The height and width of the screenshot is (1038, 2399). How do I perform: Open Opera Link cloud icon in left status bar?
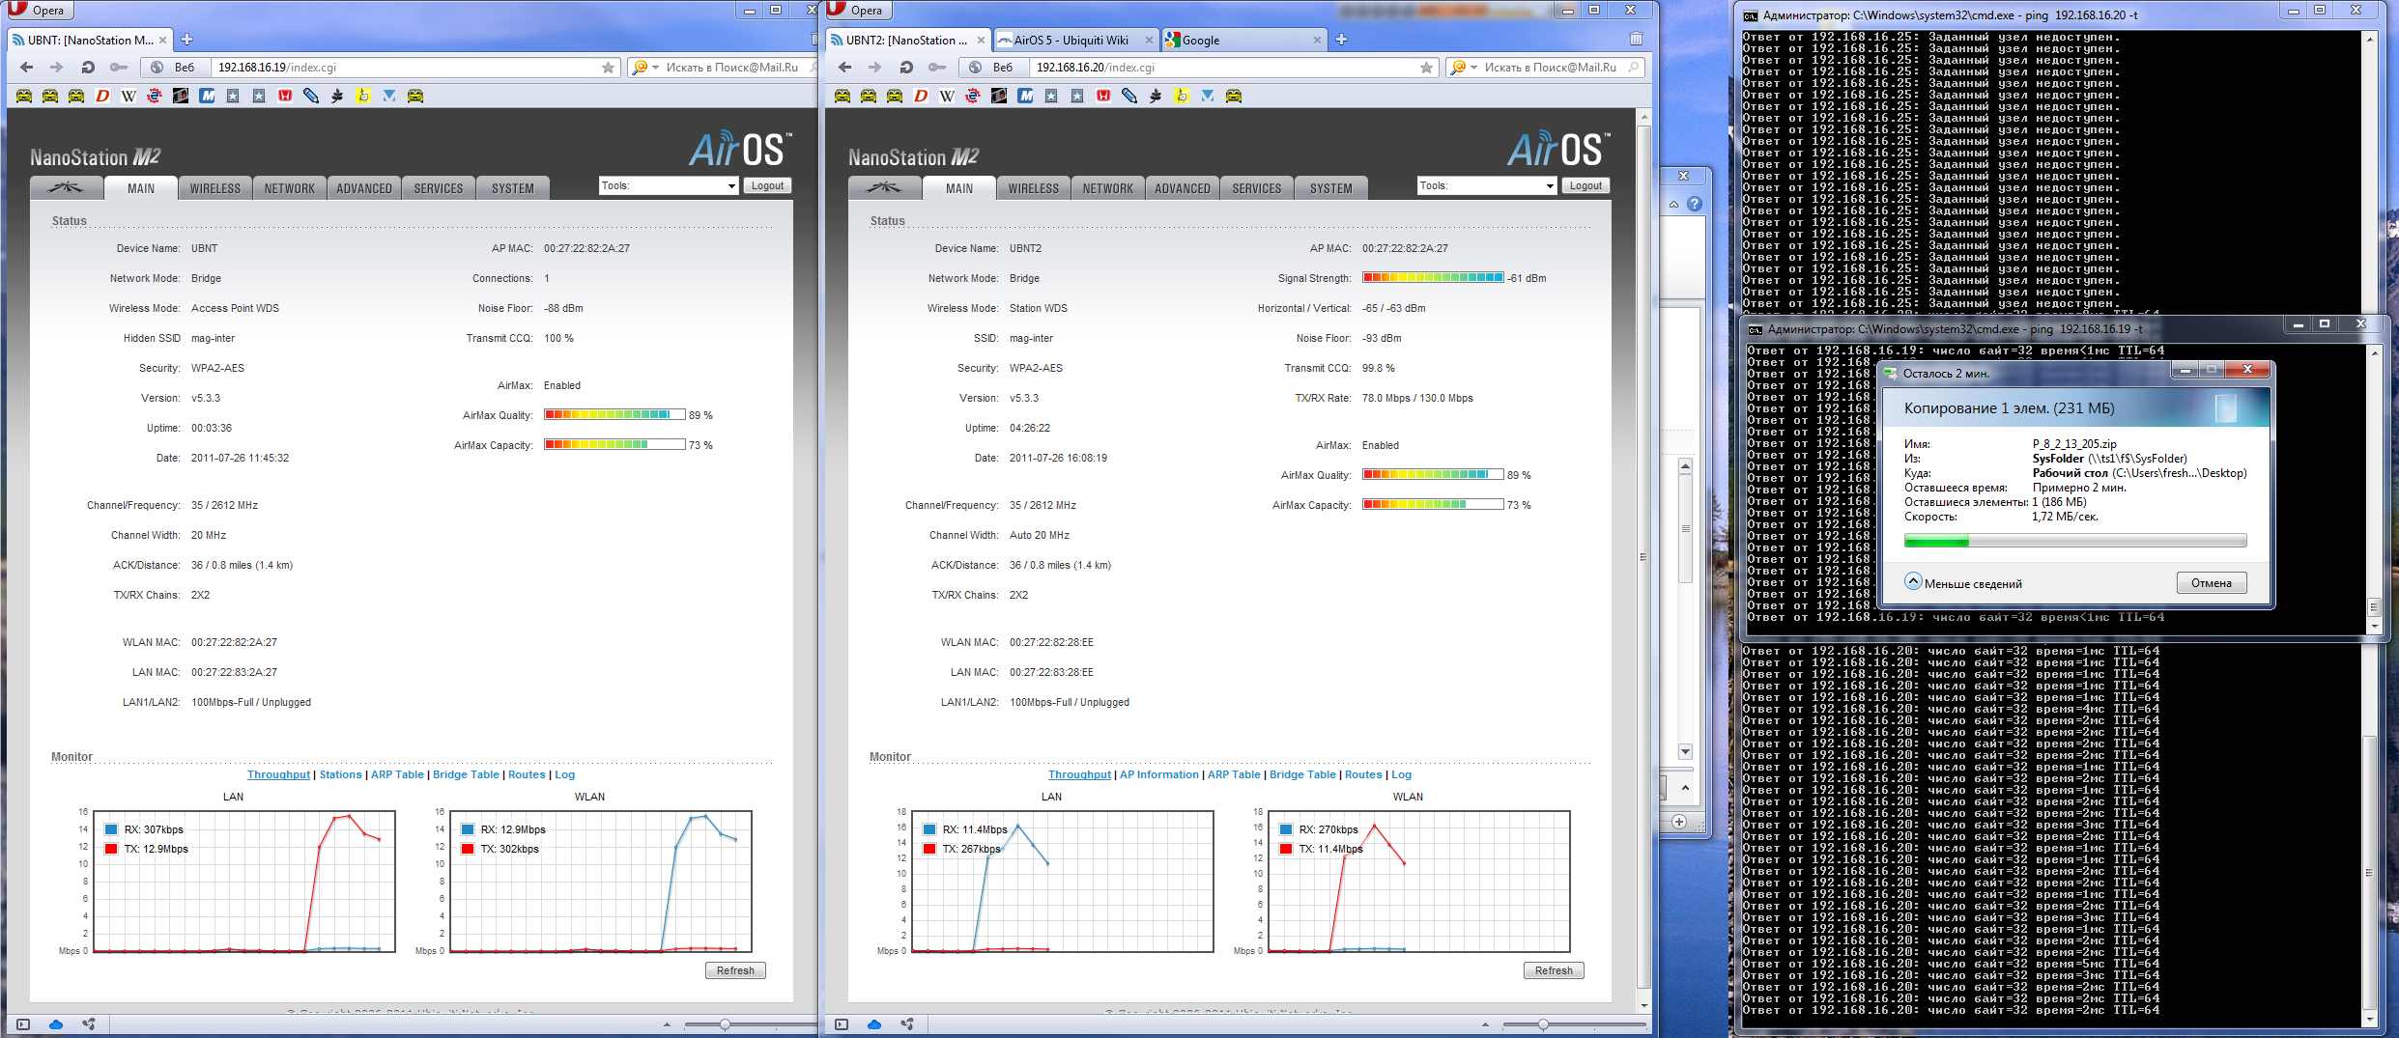[x=56, y=1024]
